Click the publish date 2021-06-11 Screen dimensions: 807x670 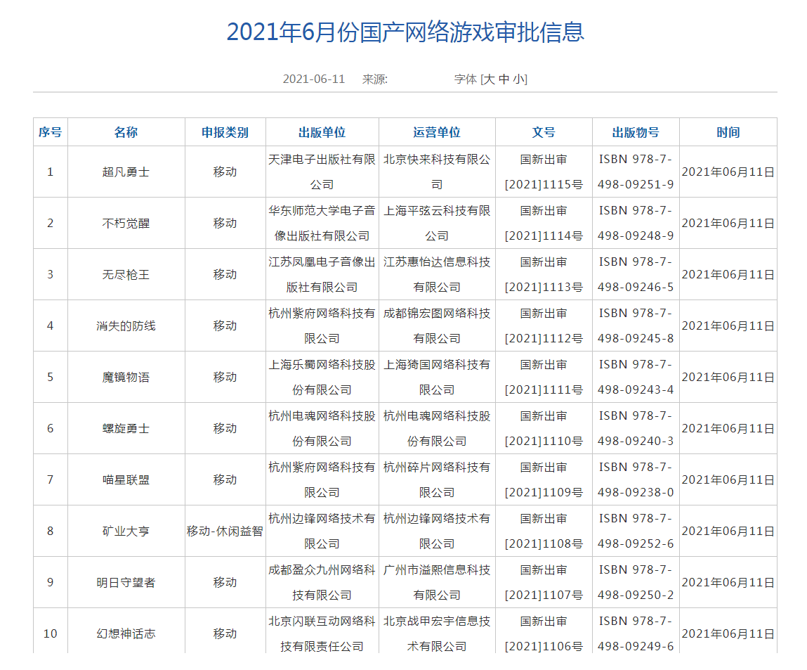[x=313, y=79]
